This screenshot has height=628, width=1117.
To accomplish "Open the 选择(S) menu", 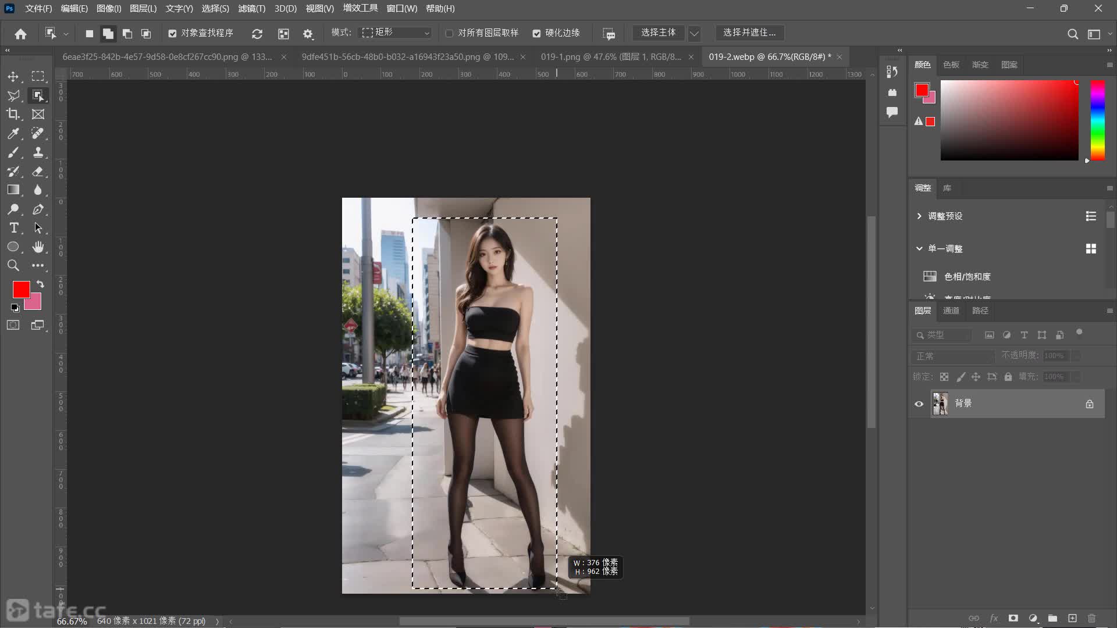I will [x=215, y=9].
